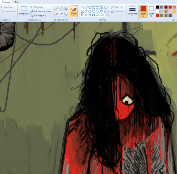177x174 pixels.
Task: Choose the Four-point star shape
Action: 86,15
